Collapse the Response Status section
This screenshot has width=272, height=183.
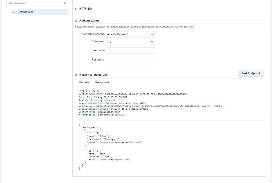76,75
